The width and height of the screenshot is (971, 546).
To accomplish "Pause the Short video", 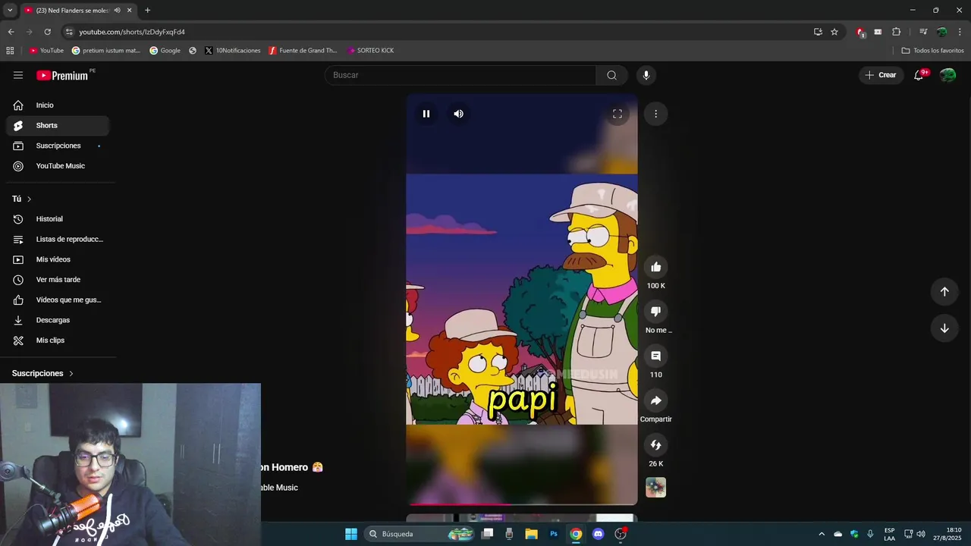I will [426, 114].
